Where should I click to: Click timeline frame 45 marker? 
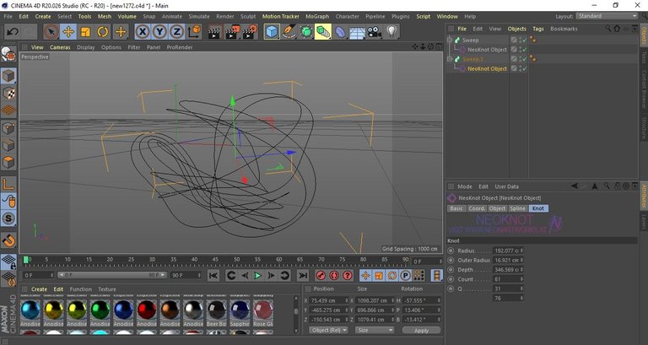[x=215, y=260]
